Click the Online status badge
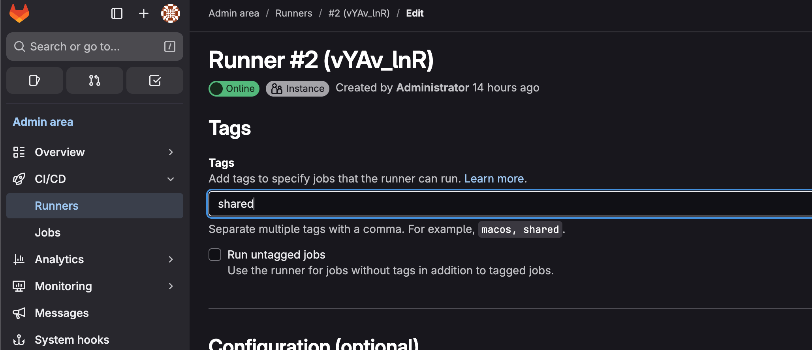 pos(234,89)
